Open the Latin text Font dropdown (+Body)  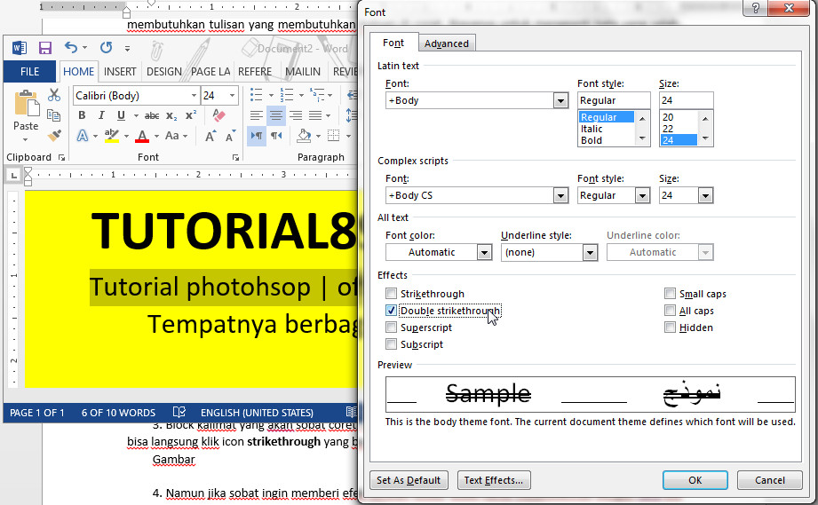560,100
